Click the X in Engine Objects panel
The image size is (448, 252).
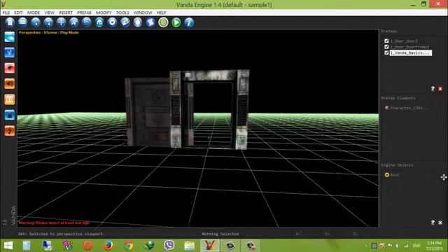[x=440, y=223]
